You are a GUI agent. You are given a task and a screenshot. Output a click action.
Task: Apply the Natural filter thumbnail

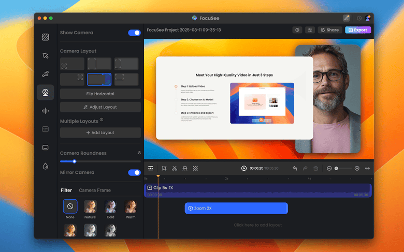click(90, 206)
